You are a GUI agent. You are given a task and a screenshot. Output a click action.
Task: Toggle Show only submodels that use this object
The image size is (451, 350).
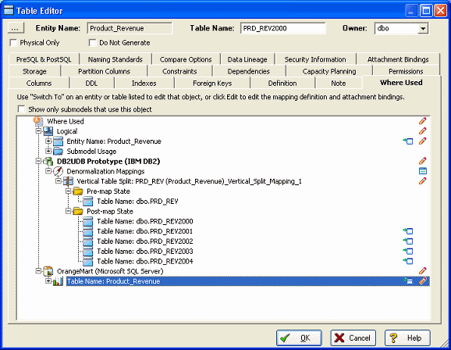(x=21, y=109)
